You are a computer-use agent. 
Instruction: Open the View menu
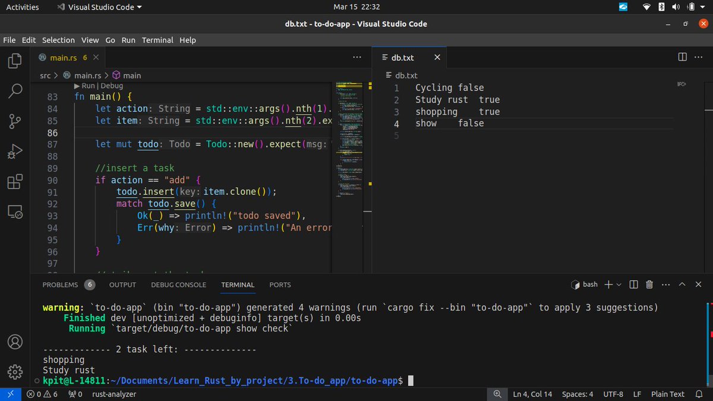[90, 40]
